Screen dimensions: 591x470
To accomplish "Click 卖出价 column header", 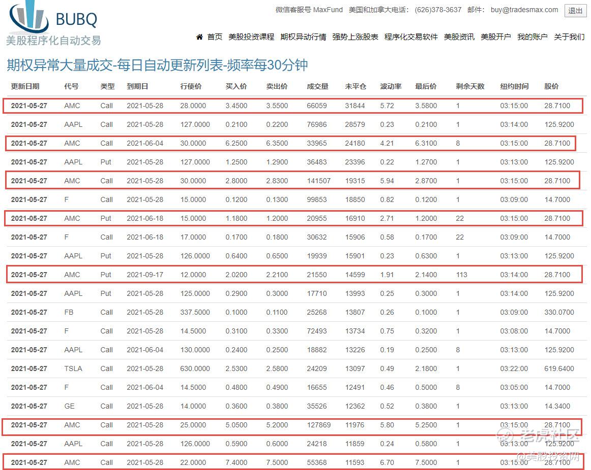I will (x=277, y=86).
